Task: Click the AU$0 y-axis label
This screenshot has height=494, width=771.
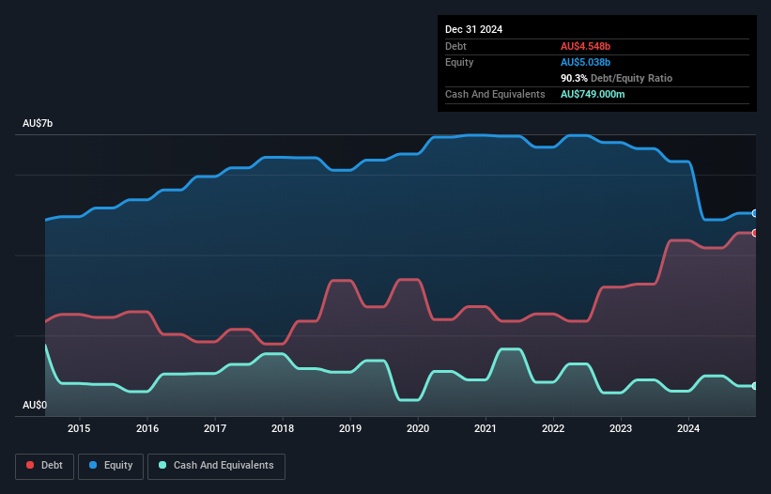Action: 35,405
